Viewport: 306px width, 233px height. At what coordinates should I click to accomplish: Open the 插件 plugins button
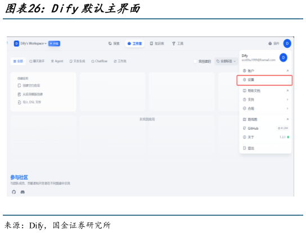click(x=273, y=43)
